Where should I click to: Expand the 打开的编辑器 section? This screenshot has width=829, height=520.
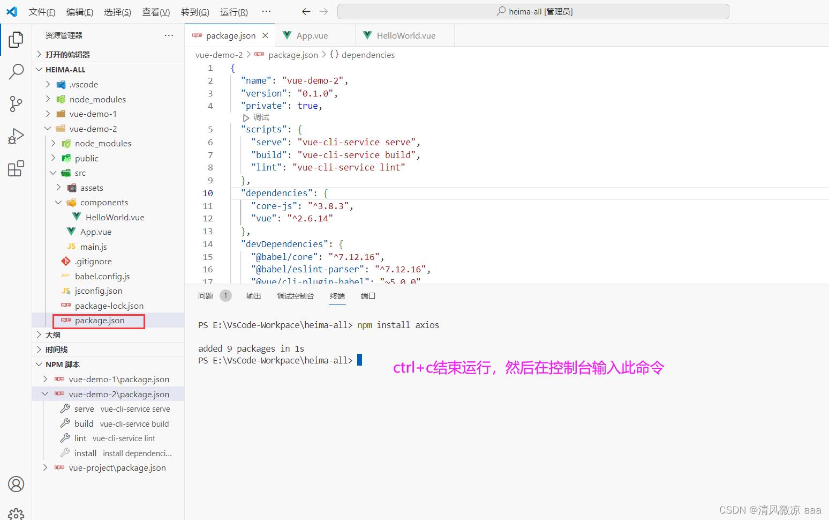(39, 54)
